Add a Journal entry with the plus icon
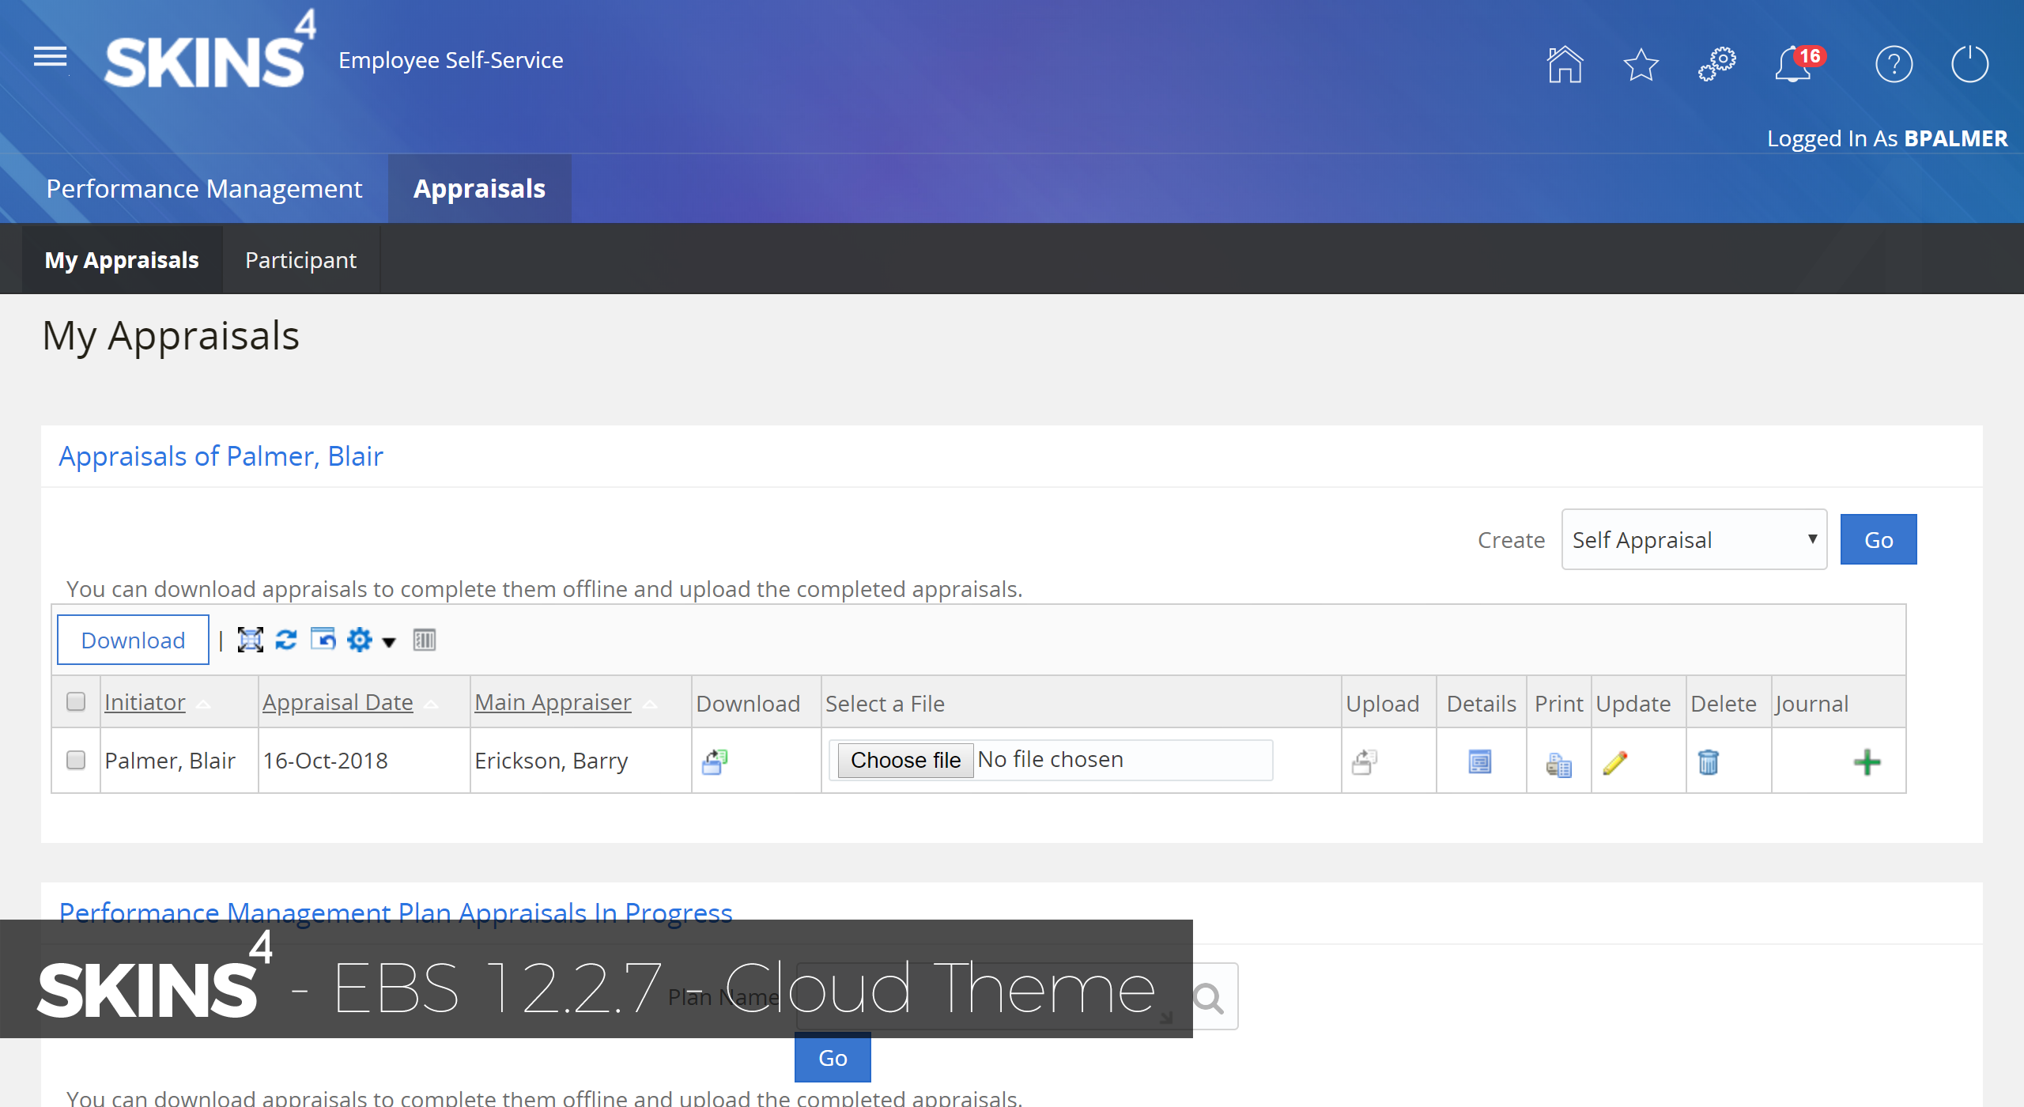 click(x=1867, y=762)
